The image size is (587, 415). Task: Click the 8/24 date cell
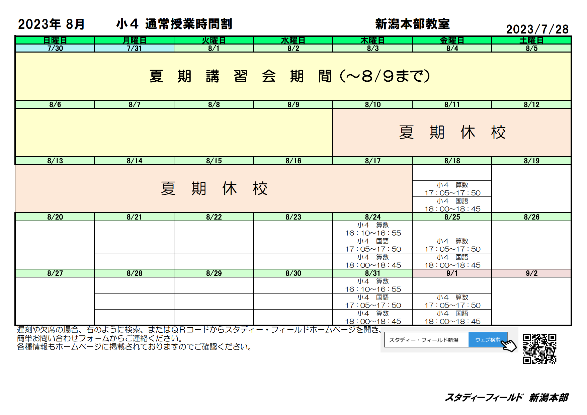(x=372, y=217)
